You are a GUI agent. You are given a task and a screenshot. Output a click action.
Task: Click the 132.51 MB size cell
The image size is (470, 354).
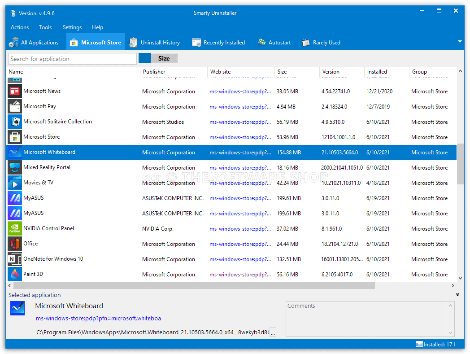pos(289,259)
